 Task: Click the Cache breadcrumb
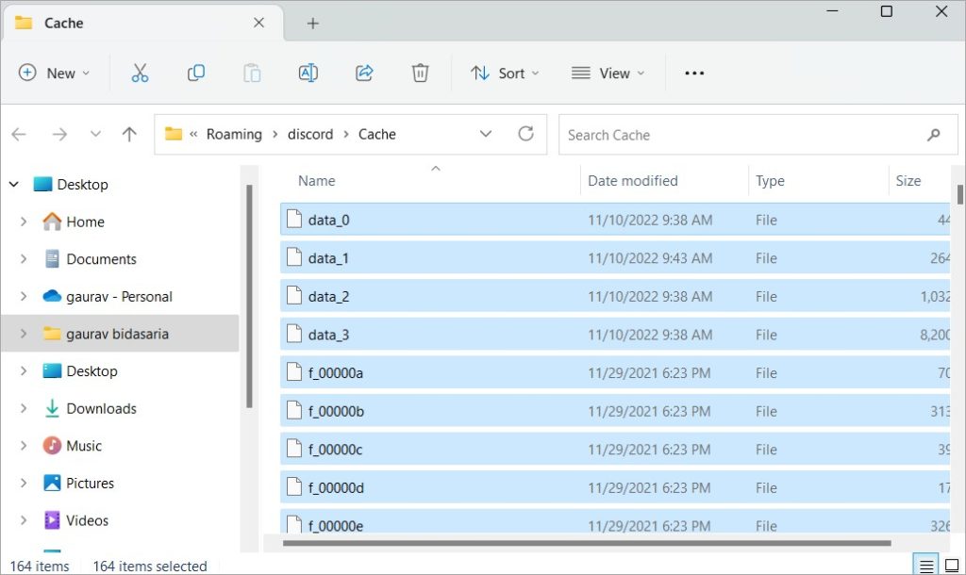[x=377, y=134]
